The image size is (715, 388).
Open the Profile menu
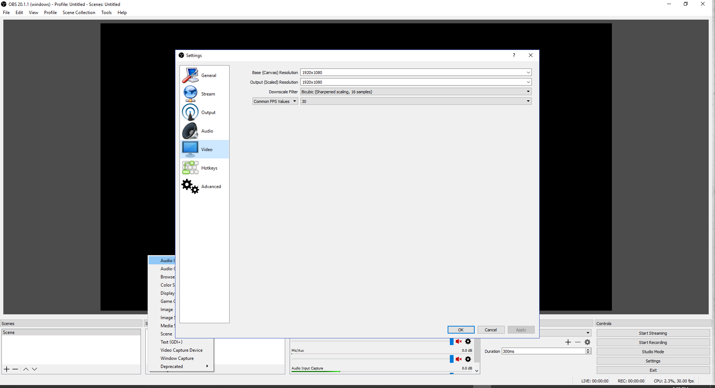coord(50,13)
